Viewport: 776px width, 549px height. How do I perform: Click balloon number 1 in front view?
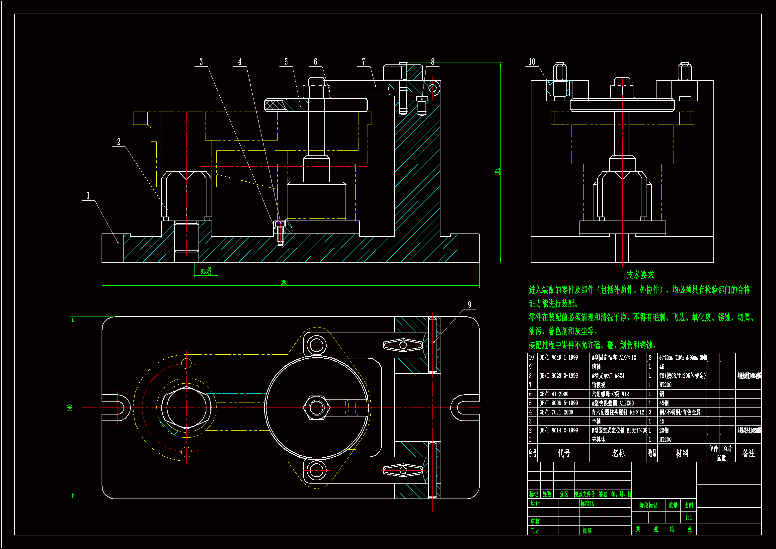point(88,196)
